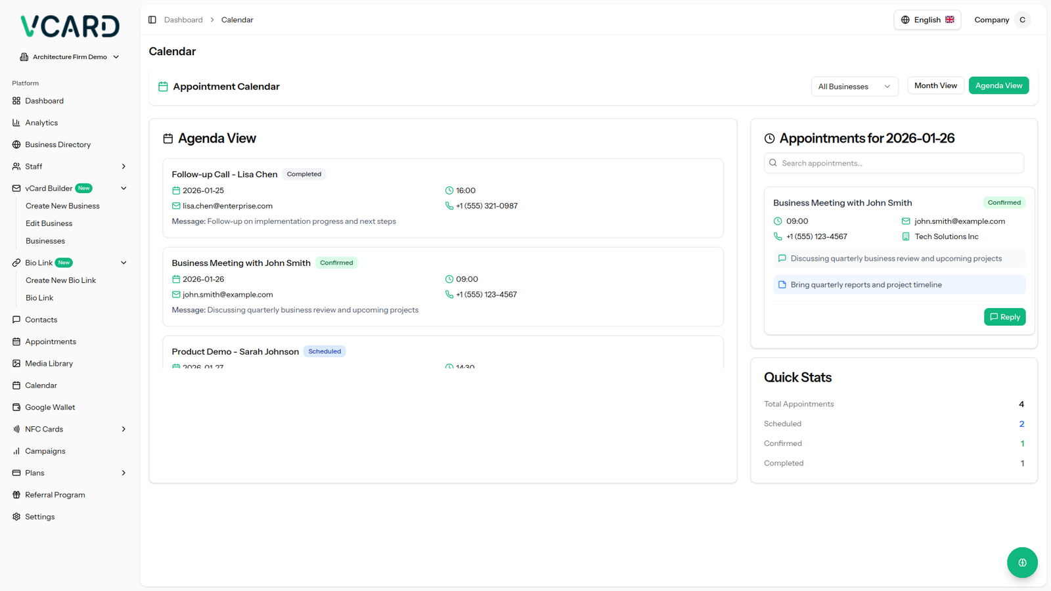Expand the Architecture Firm Demo switcher
This screenshot has height=591, width=1051.
click(x=70, y=57)
